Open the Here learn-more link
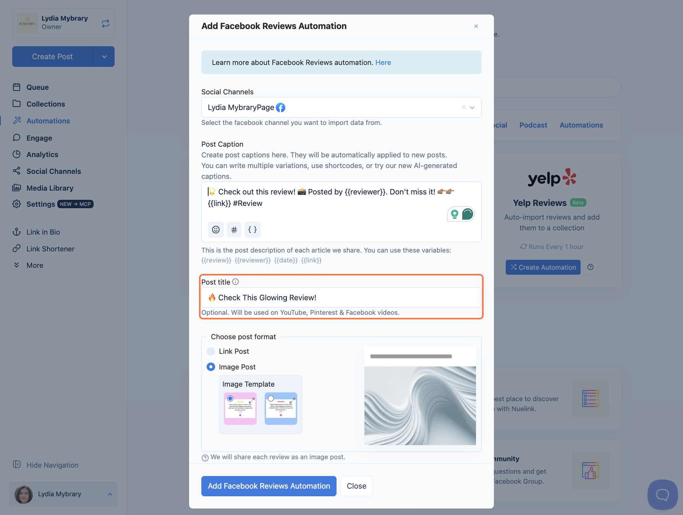The width and height of the screenshot is (683, 515). (x=383, y=62)
